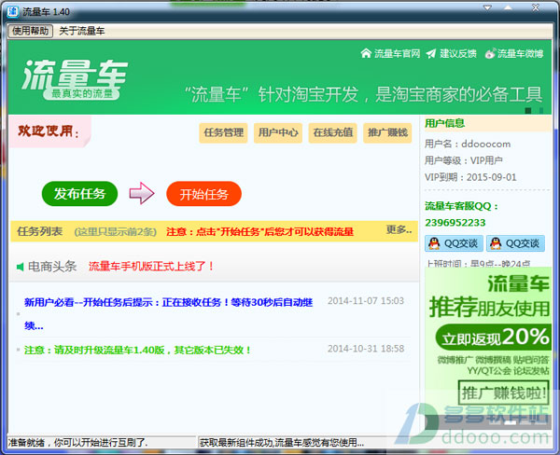
Task: Click the username text ddooocom
Action: click(x=485, y=145)
